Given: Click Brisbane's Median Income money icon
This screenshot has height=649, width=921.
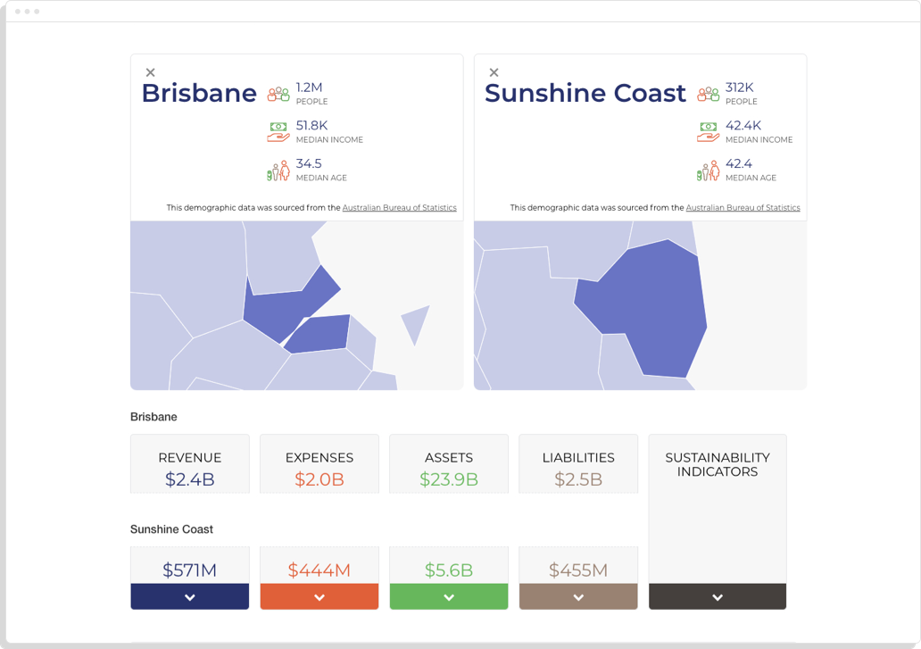Looking at the screenshot, I should tap(277, 131).
